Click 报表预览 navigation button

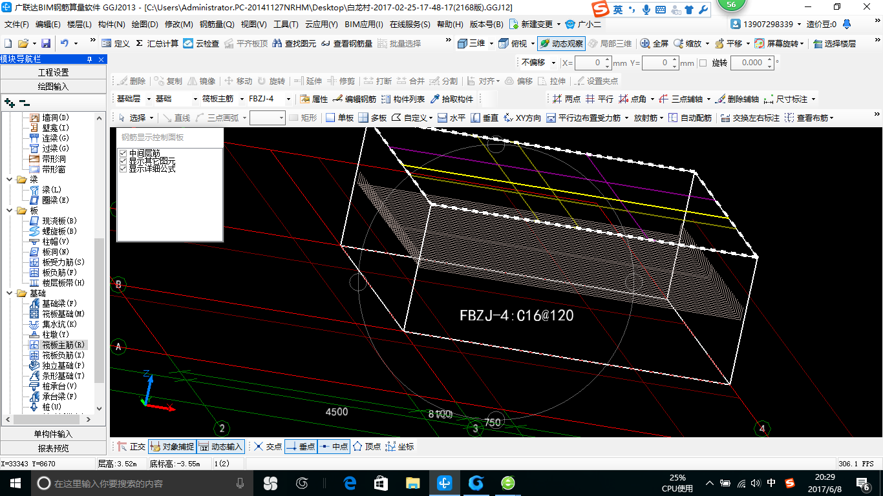coord(53,448)
